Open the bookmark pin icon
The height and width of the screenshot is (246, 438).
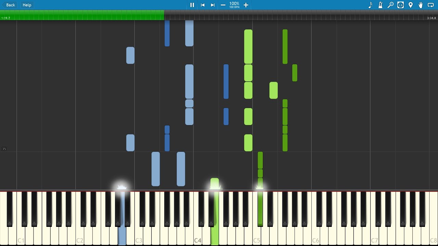pyautogui.click(x=411, y=5)
